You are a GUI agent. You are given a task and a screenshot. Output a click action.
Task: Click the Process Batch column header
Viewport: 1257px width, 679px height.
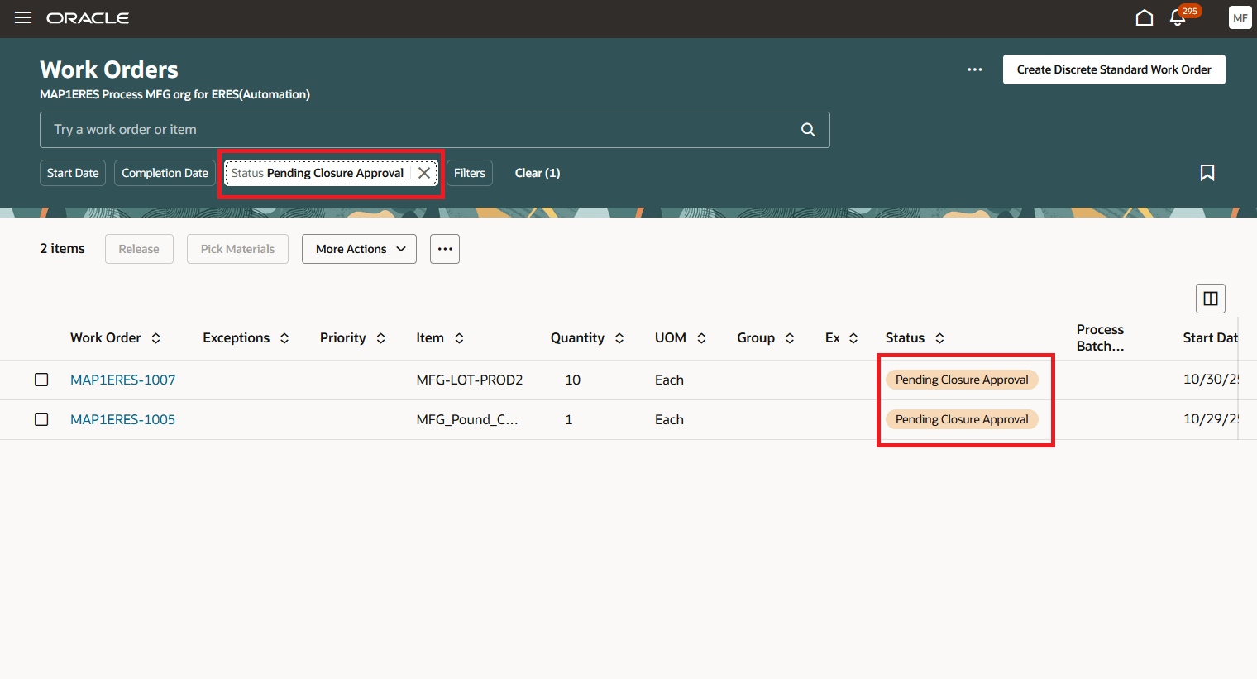1100,337
